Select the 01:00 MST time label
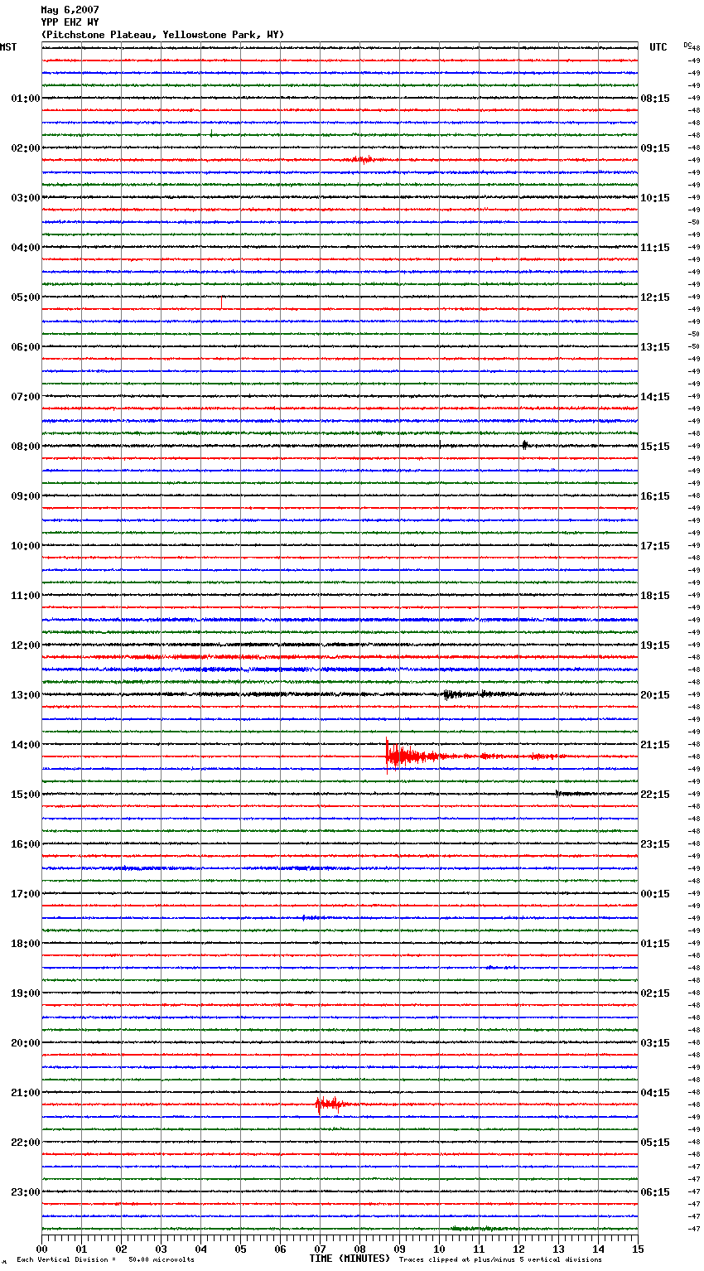The image size is (704, 1271). coord(26,99)
